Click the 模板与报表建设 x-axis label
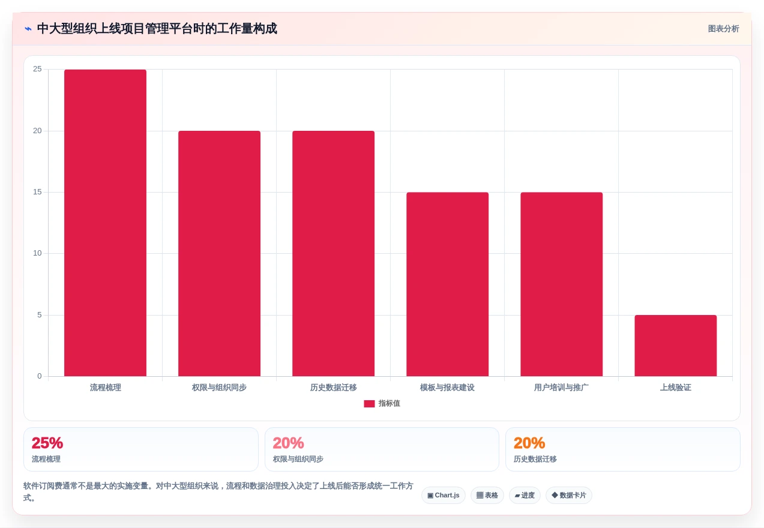Screen dimensions: 764x528 click(x=447, y=388)
